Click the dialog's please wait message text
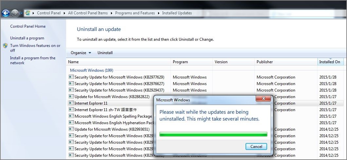The height and width of the screenshot is (160, 347). [210, 115]
